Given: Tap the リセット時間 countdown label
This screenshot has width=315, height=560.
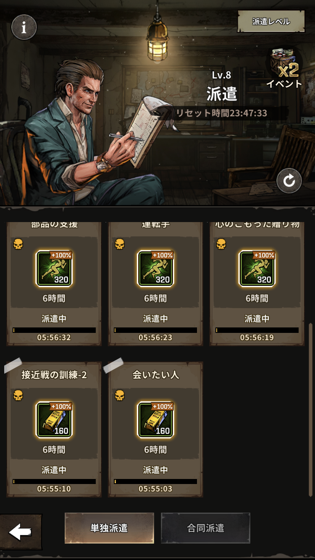Looking at the screenshot, I should (221, 113).
